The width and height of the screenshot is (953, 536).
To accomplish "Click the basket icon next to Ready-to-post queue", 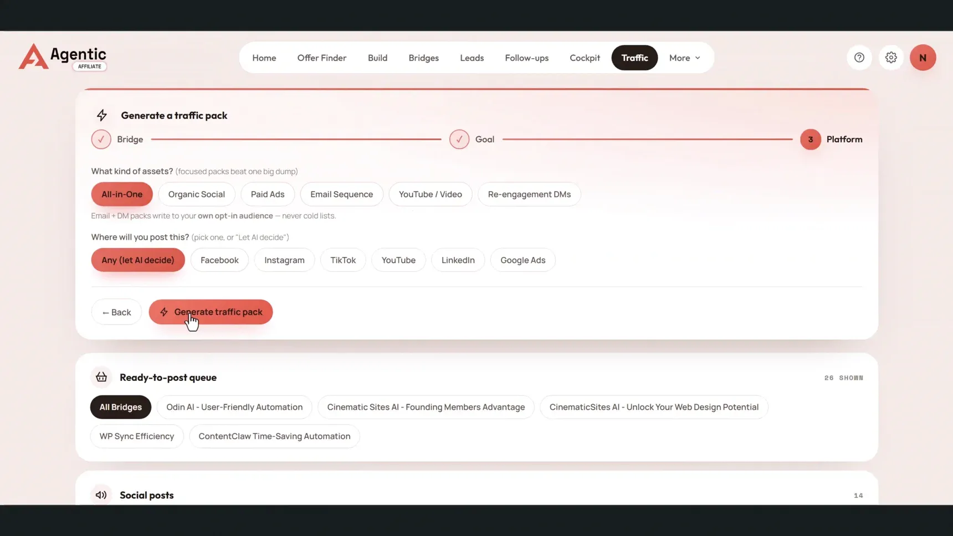I will (101, 377).
